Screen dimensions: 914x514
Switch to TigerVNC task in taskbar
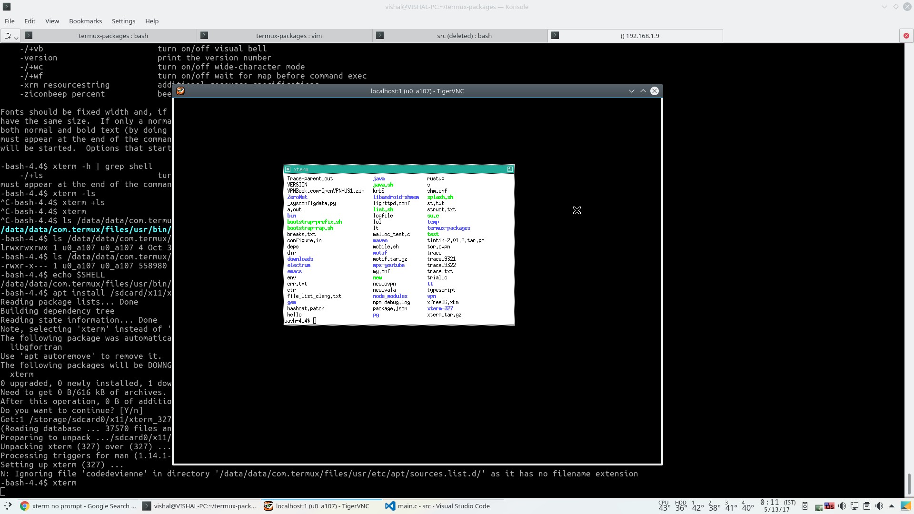322,506
